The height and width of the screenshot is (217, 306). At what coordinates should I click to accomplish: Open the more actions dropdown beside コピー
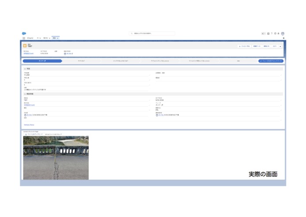coord(280,46)
